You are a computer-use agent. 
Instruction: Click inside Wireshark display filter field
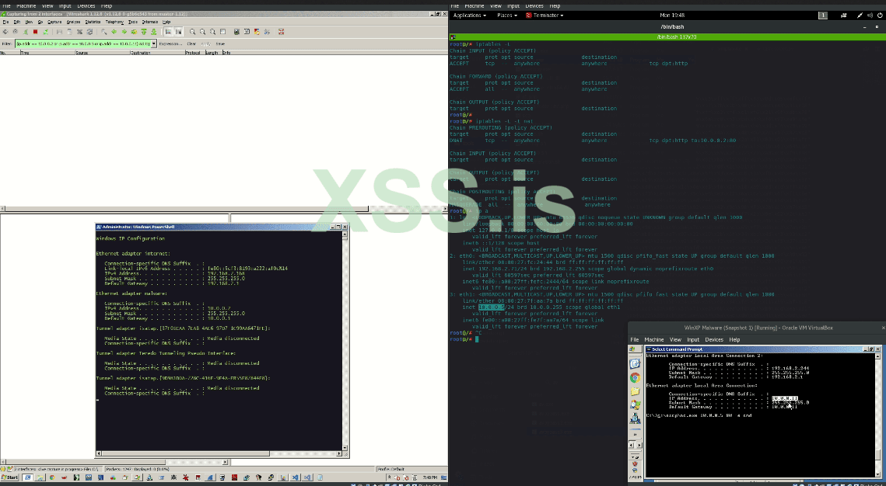click(x=82, y=43)
